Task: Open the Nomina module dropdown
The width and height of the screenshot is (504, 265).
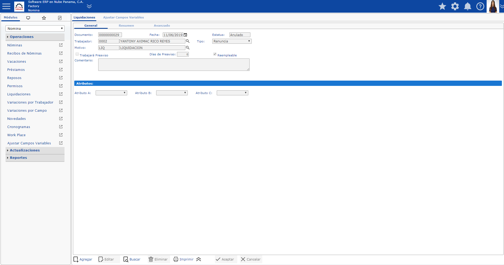Action: (35, 28)
